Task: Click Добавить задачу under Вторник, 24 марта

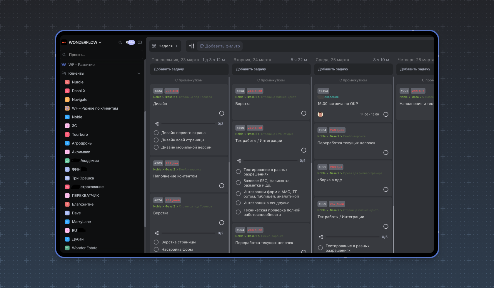Action: coord(251,69)
